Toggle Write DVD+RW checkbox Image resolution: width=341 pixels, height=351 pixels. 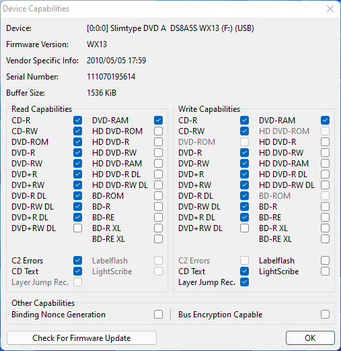244,185
